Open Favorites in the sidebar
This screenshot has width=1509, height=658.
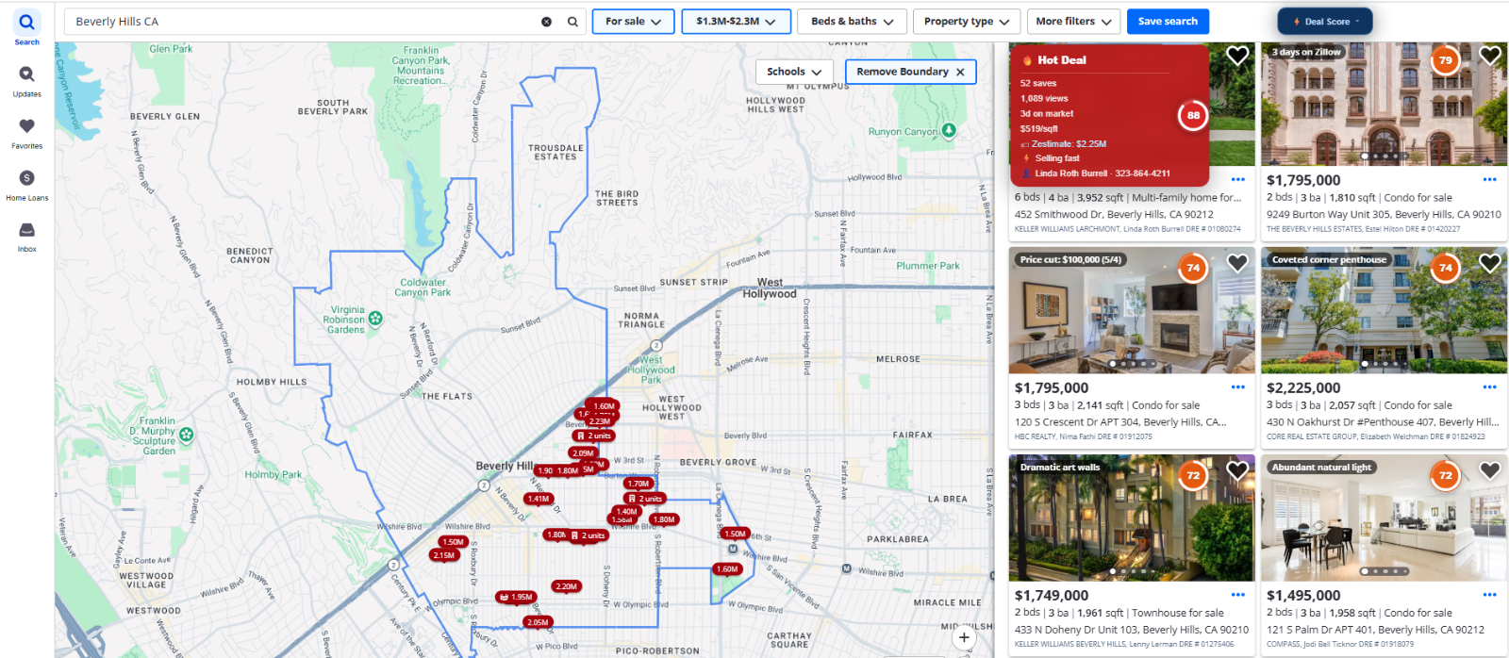[26, 132]
